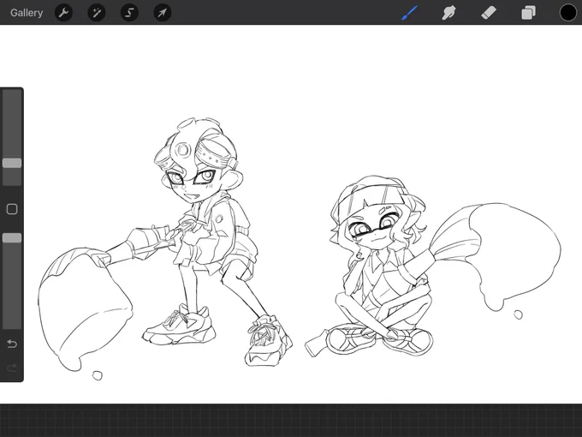Select the Smudge tool
This screenshot has width=582, height=437.
[x=448, y=13]
